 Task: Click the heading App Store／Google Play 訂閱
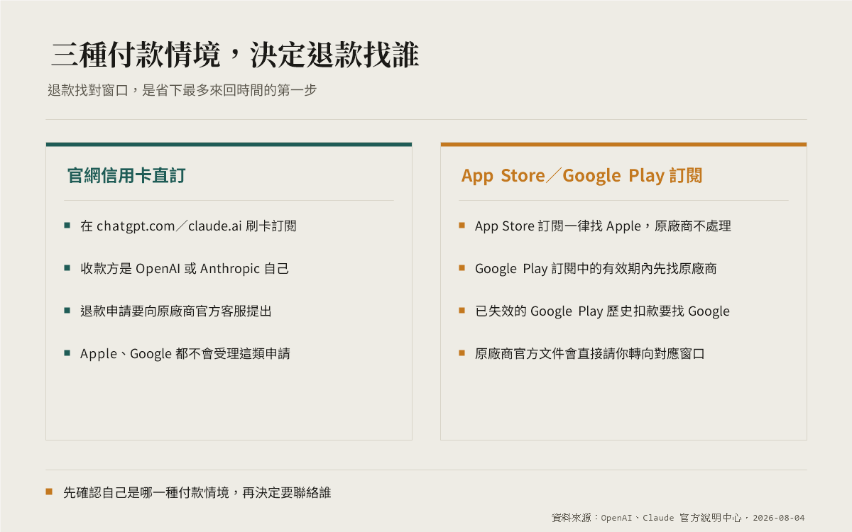581,175
